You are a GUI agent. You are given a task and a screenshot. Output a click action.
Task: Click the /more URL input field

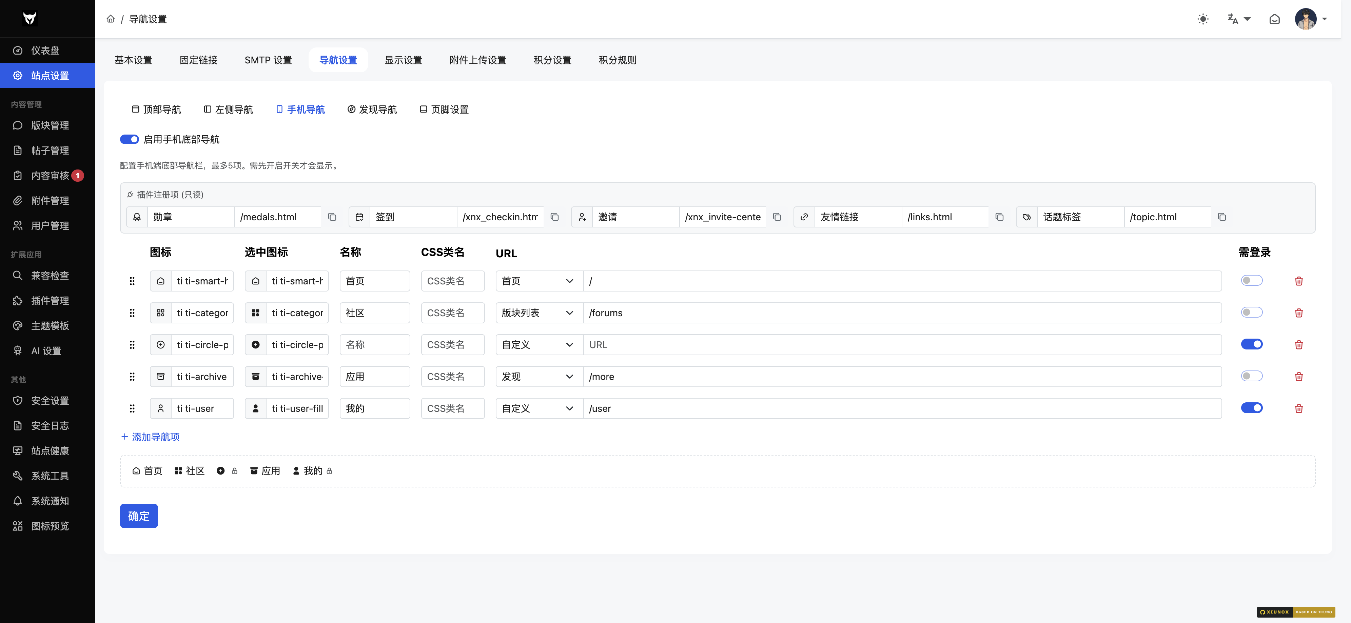coord(902,377)
